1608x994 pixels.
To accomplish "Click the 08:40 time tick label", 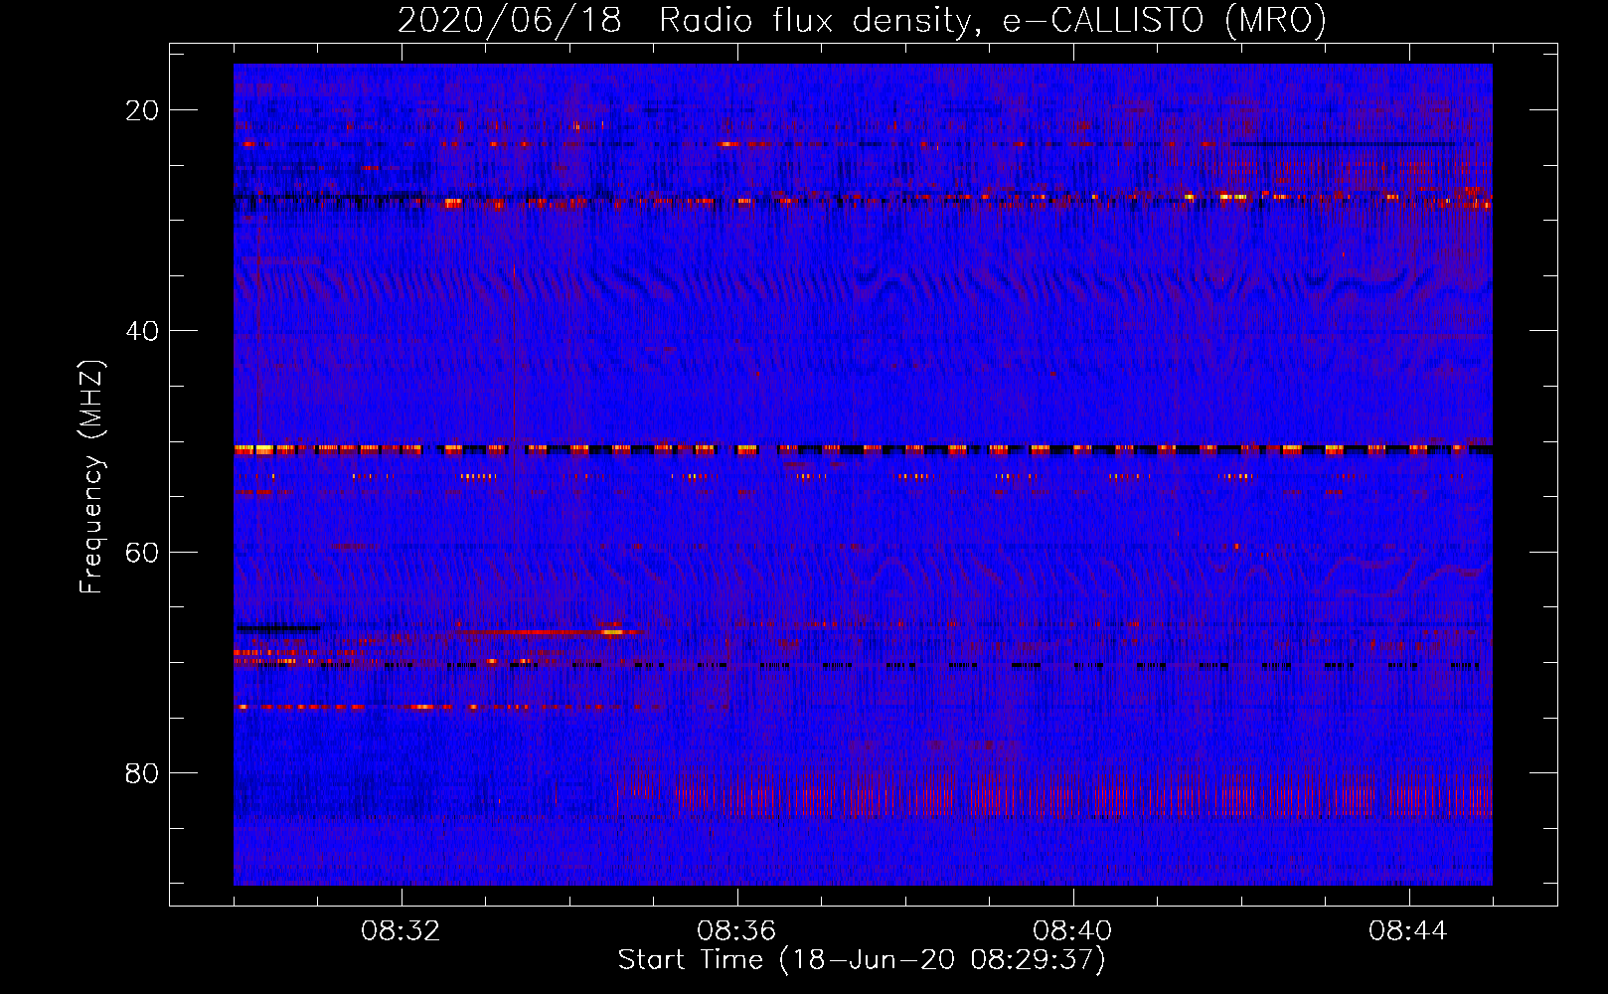I will pos(1072,931).
